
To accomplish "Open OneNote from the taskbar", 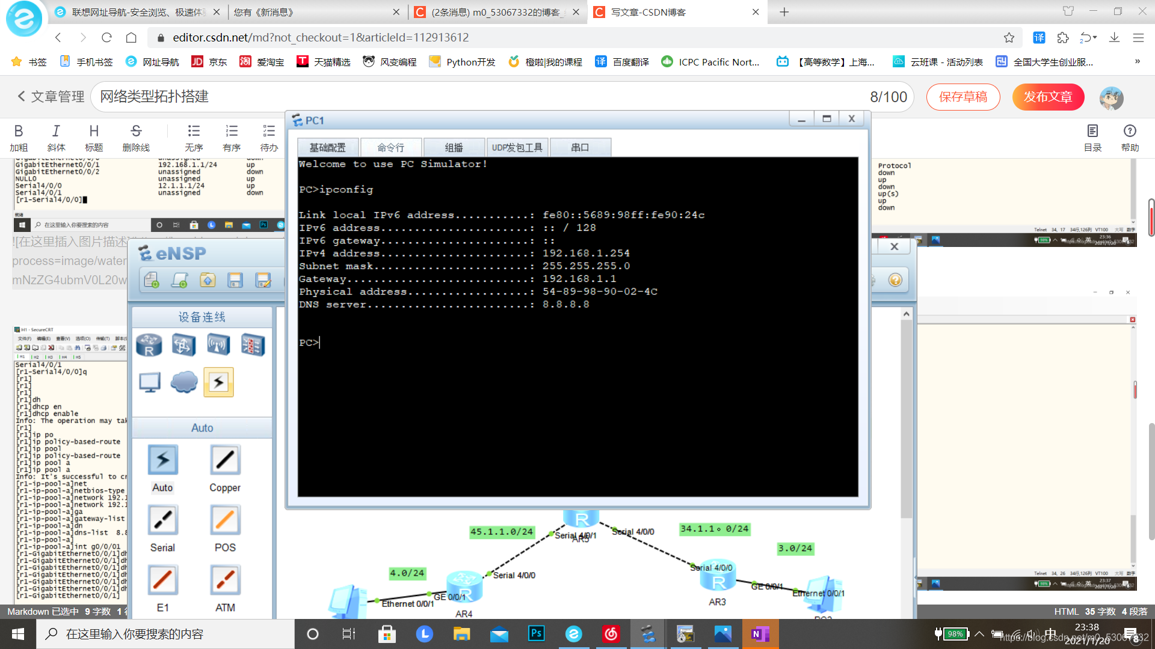I will tap(760, 633).
